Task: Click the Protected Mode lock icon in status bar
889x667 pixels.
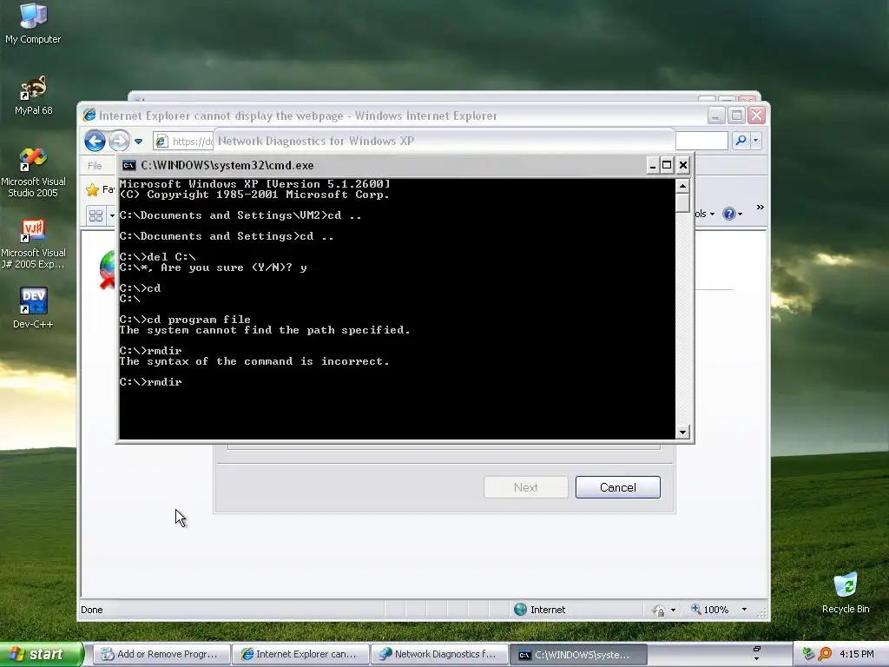Action: (x=658, y=611)
